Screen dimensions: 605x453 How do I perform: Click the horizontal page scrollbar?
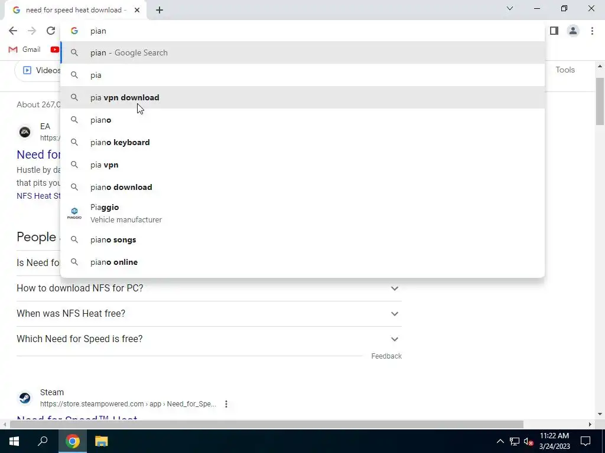[x=266, y=425]
